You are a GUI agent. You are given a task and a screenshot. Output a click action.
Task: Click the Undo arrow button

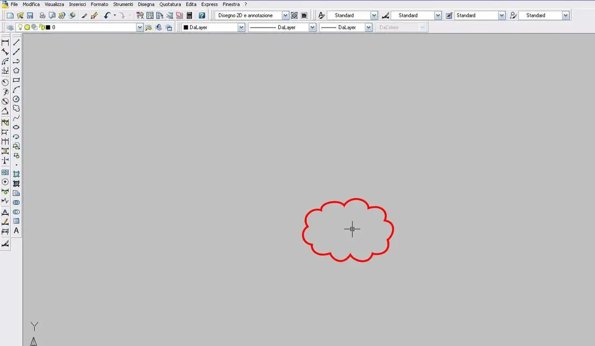(107, 16)
